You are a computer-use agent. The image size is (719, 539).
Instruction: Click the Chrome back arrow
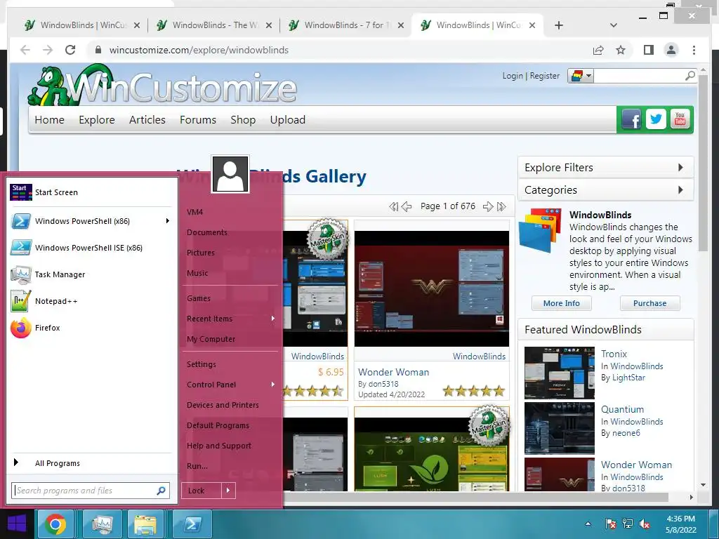point(25,50)
